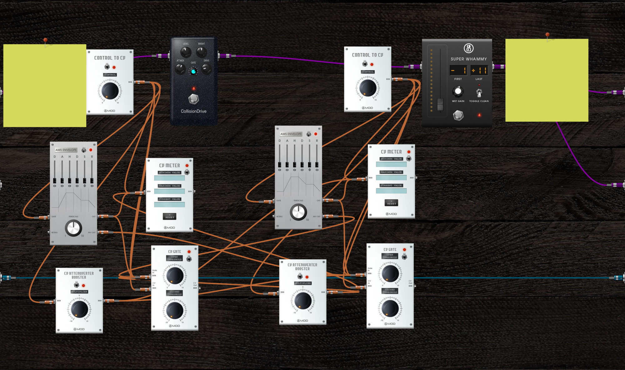
Task: Click the Super Whammy logo icon
Action: click(x=468, y=48)
